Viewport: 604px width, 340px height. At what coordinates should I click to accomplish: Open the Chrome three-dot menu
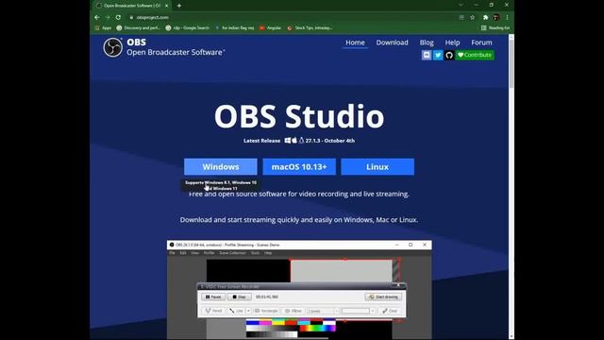pos(507,17)
